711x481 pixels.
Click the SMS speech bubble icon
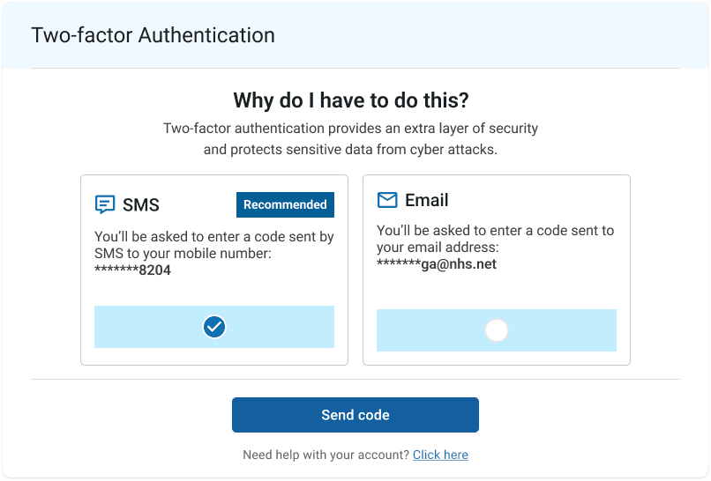click(x=105, y=204)
